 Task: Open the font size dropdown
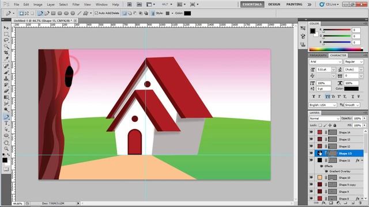tap(333, 70)
